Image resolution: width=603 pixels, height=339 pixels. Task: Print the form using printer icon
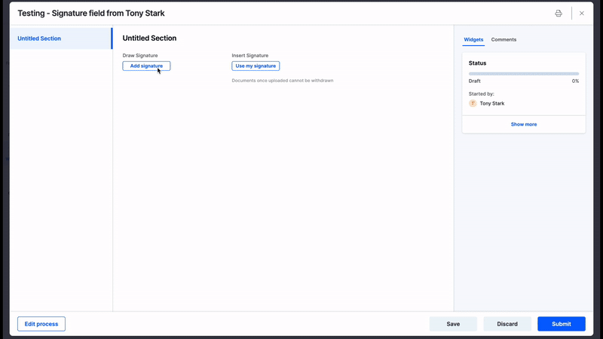click(559, 14)
